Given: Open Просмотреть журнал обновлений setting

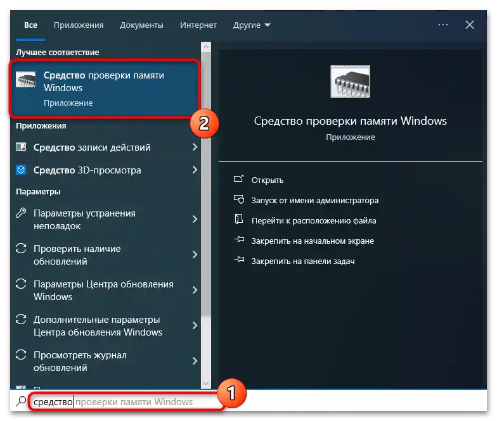Looking at the screenshot, I should pyautogui.click(x=80, y=361).
